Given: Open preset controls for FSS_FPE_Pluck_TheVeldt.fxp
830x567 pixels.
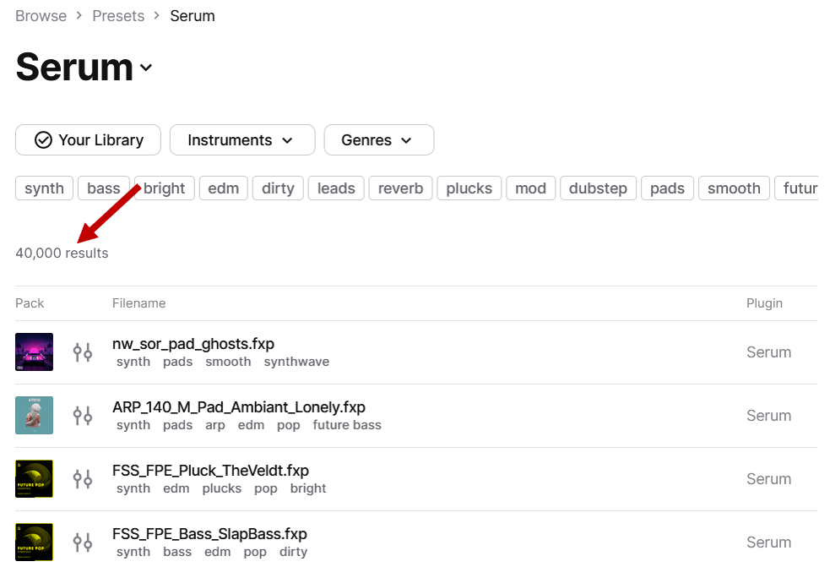Looking at the screenshot, I should click(82, 478).
